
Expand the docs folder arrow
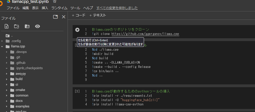(7, 101)
